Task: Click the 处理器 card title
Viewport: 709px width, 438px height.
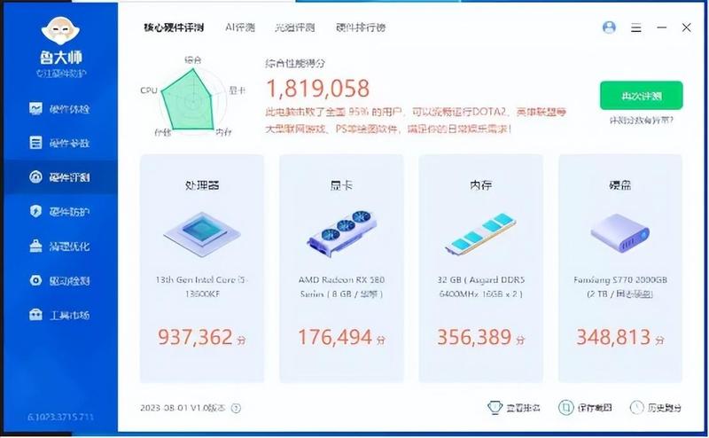Action: (x=202, y=185)
